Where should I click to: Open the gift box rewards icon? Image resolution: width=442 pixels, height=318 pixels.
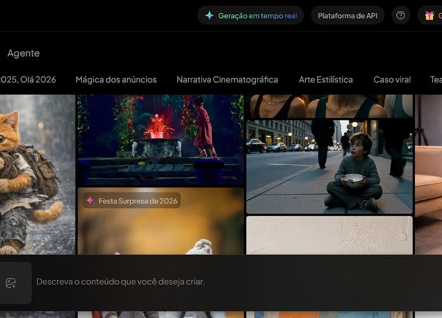[x=429, y=15]
